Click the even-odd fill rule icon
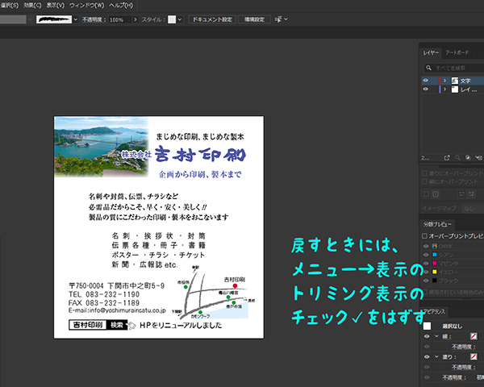 pyautogui.click(x=471, y=194)
